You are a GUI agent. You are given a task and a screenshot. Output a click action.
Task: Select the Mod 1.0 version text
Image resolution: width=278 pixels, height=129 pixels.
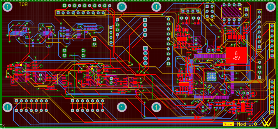click(247, 124)
